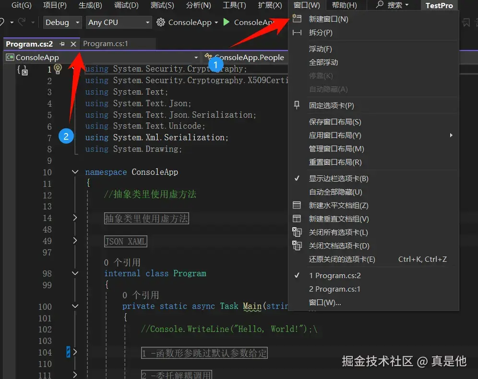Click the 搜索 search box

393,5
